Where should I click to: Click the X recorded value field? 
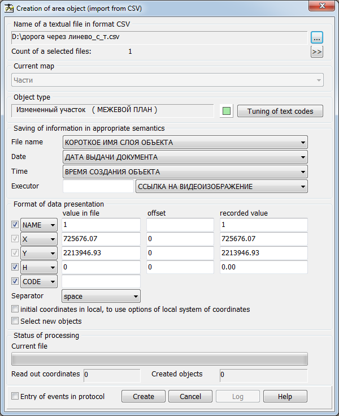click(264, 239)
